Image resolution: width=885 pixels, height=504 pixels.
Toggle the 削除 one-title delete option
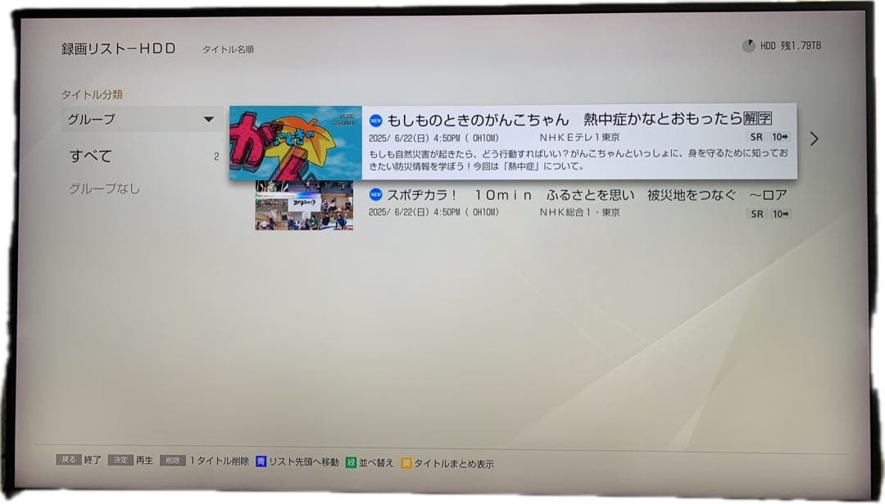(x=175, y=461)
